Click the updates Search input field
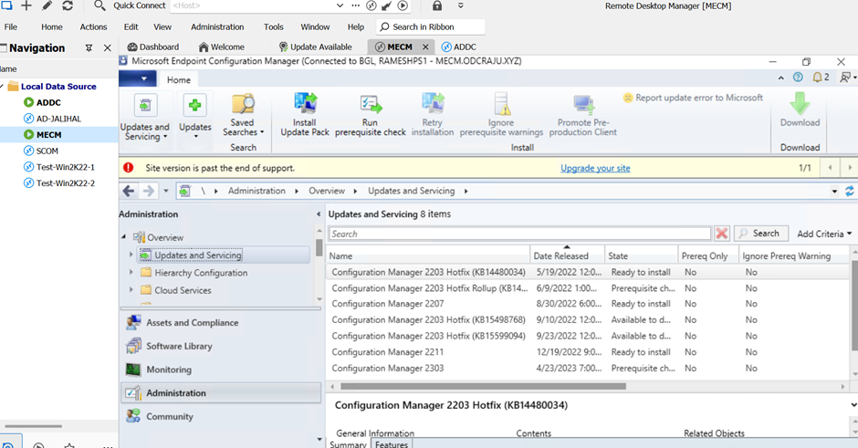 519,234
